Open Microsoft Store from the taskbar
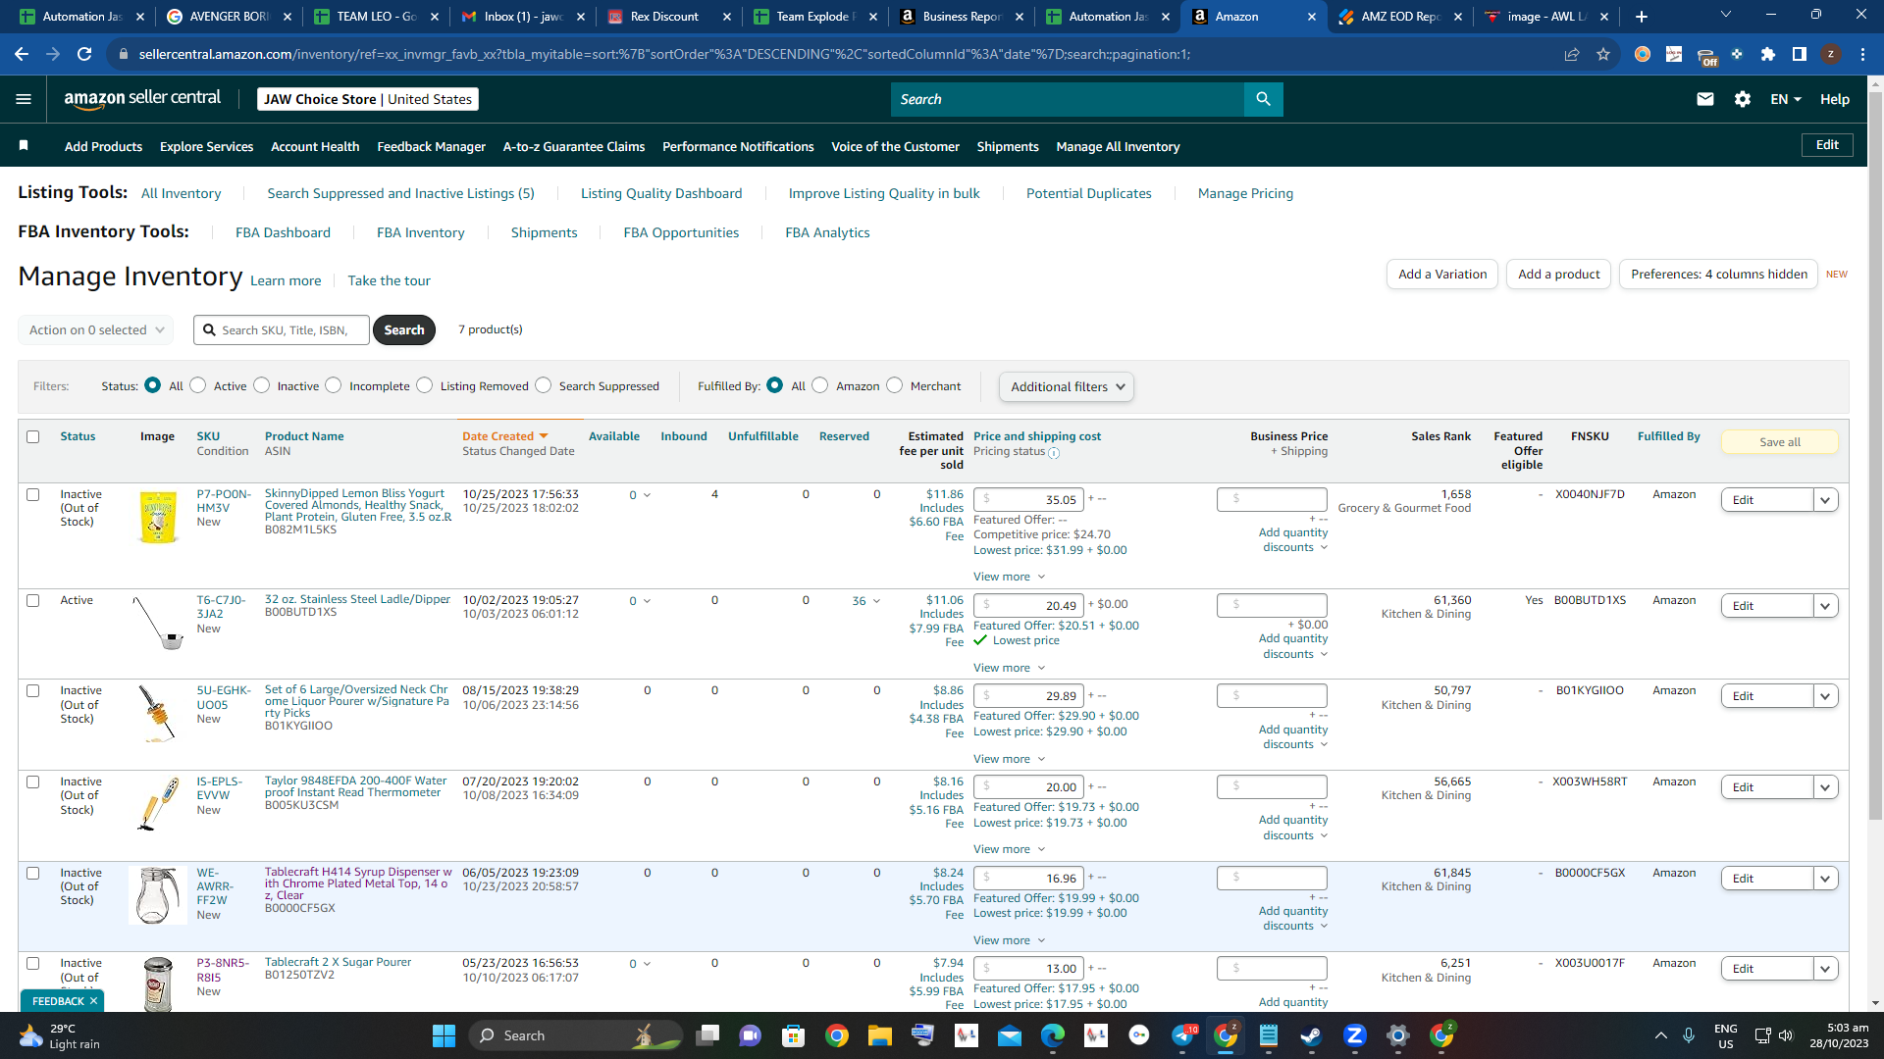This screenshot has height=1059, width=1884. [x=793, y=1035]
